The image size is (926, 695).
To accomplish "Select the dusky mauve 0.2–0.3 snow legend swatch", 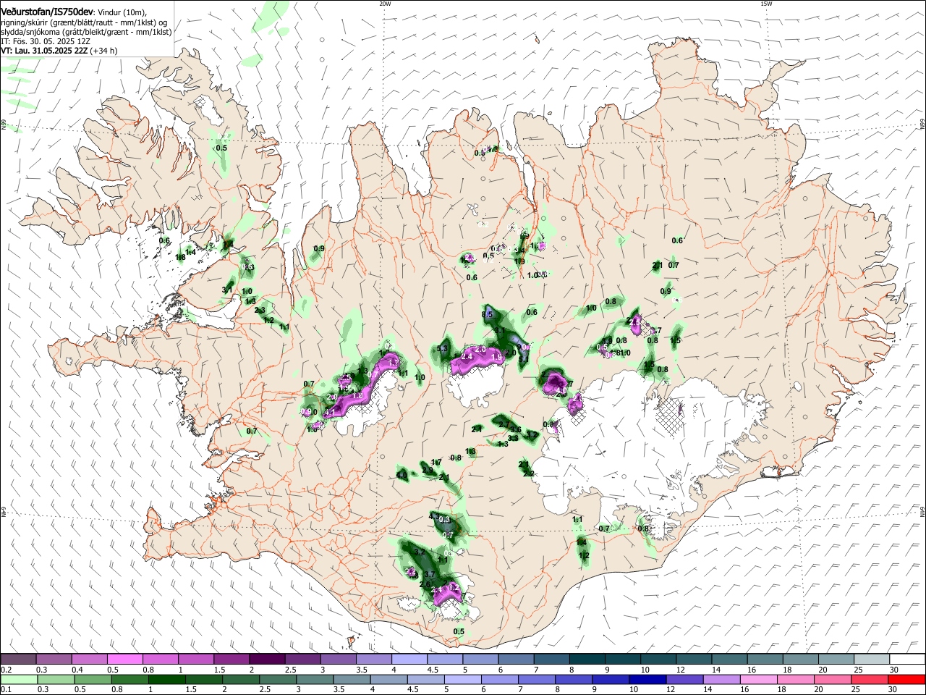I will (18, 660).
